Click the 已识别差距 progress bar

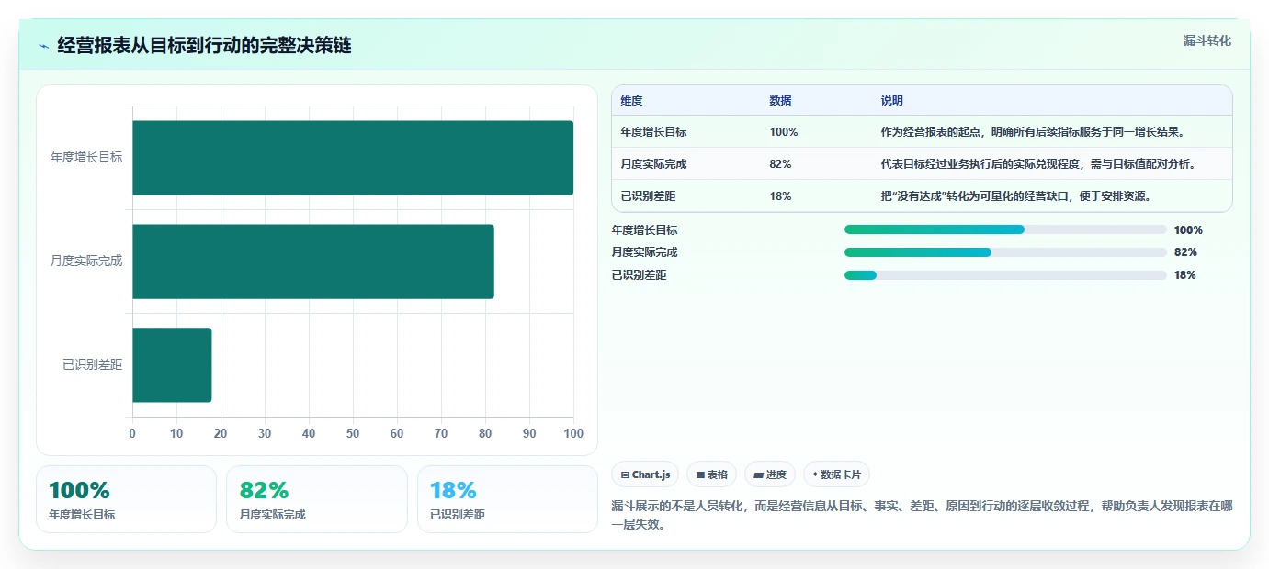[x=1005, y=275]
